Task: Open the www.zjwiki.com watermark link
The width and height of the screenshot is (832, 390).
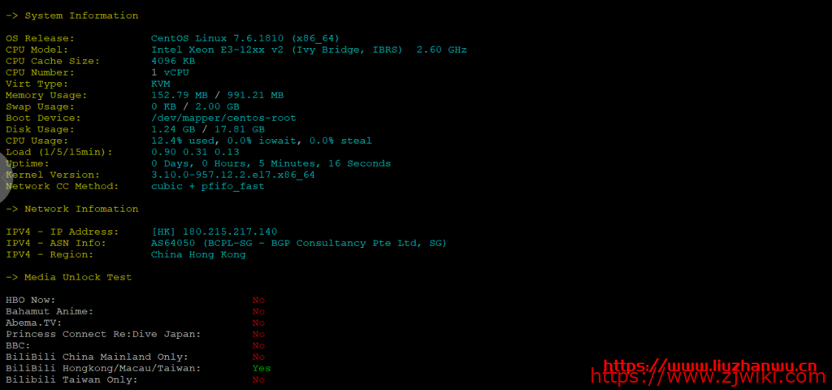Action: click(x=708, y=377)
